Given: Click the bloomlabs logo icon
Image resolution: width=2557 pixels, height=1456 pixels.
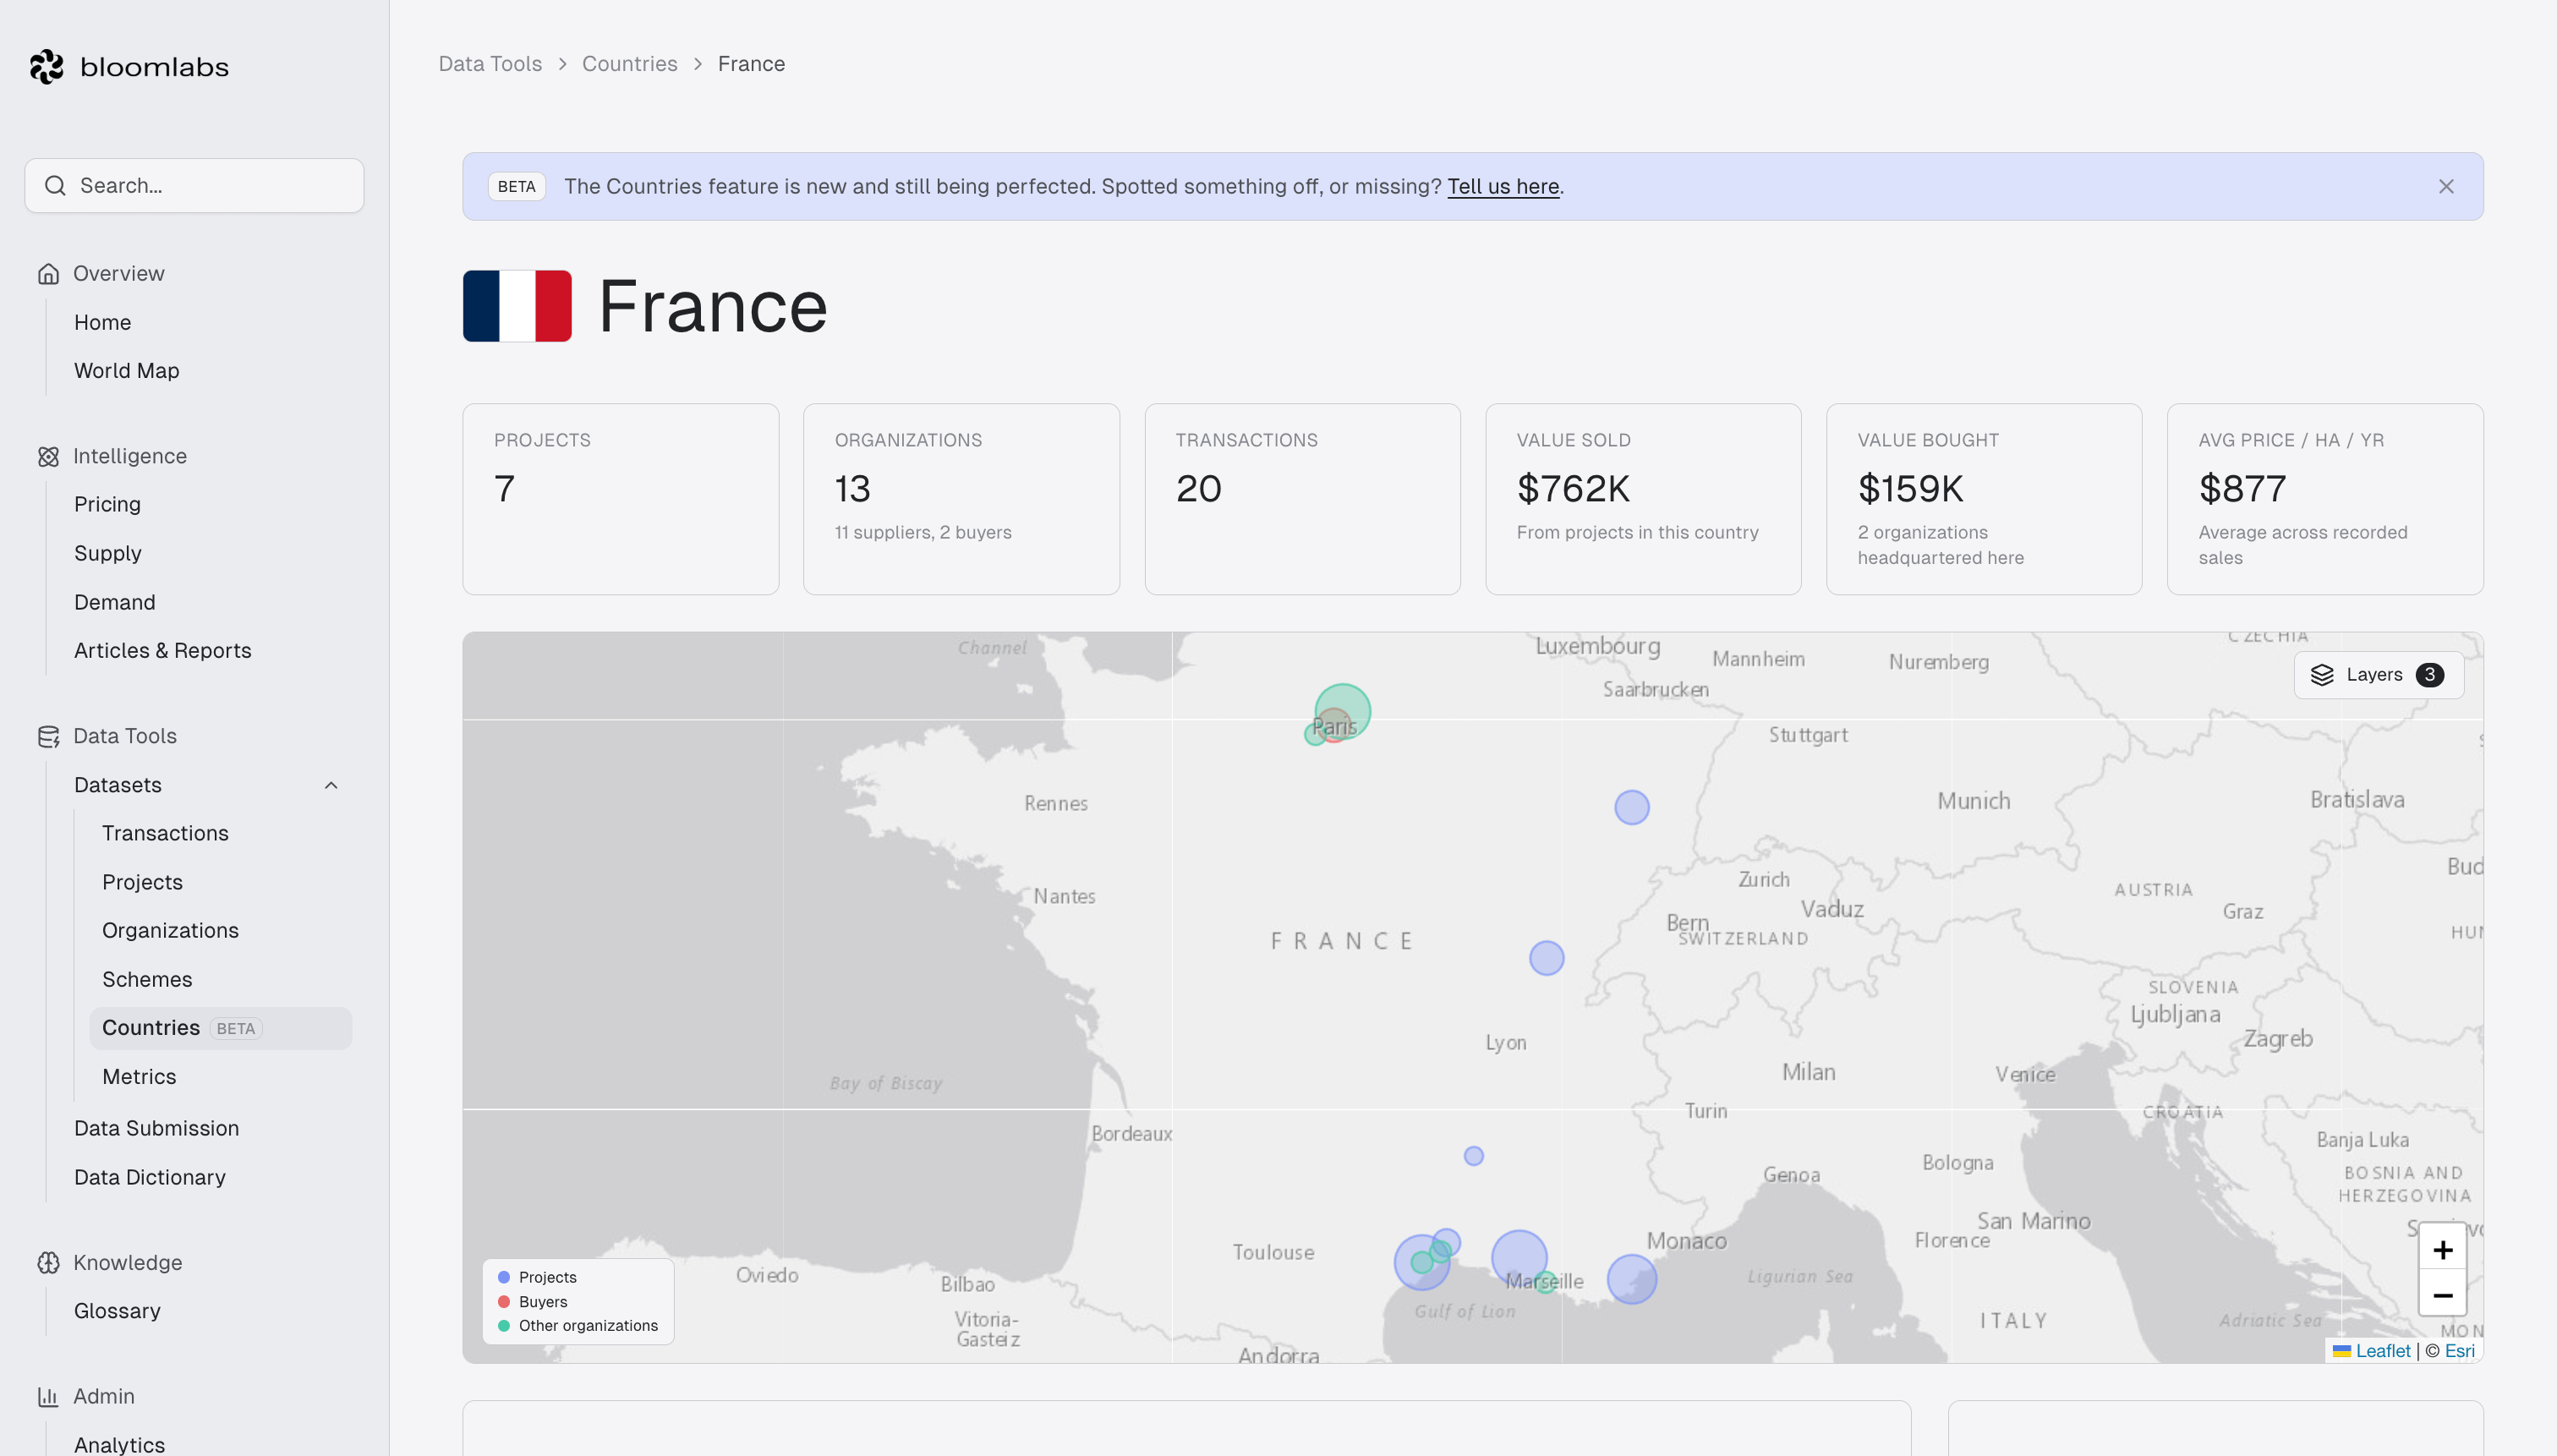Looking at the screenshot, I should tap(46, 67).
